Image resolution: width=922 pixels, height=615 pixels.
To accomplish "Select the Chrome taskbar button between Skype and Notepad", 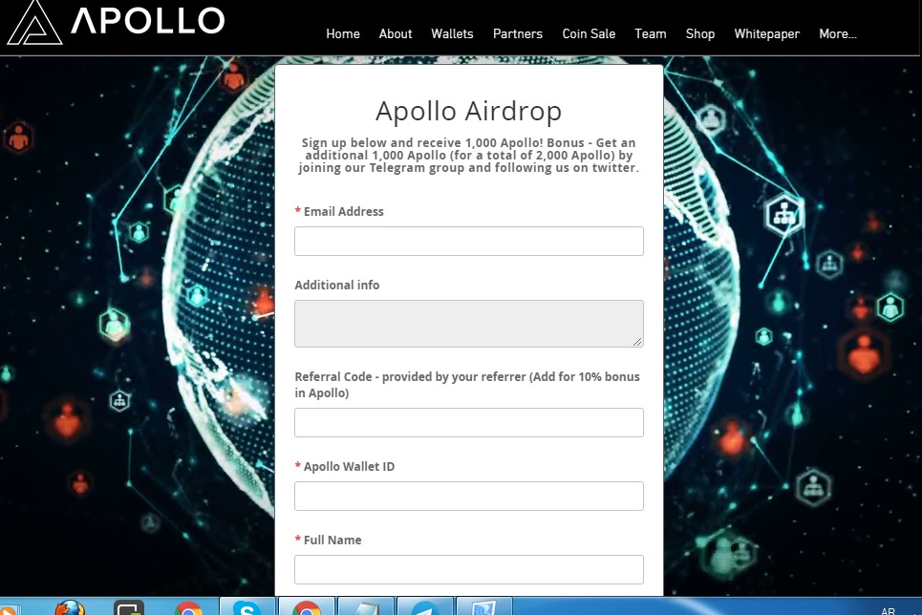I will coord(307,607).
